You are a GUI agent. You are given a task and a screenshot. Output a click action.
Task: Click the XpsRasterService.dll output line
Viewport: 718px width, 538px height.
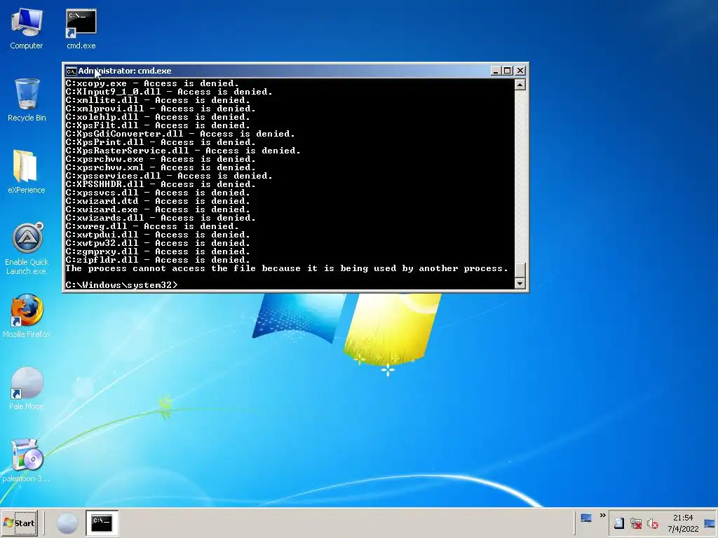point(183,151)
